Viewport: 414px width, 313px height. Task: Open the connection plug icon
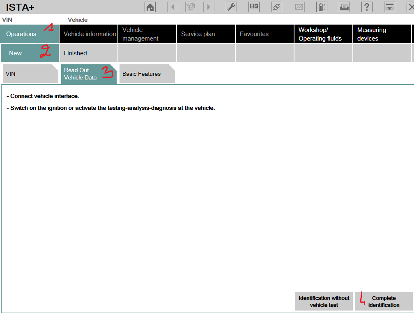[x=276, y=7]
